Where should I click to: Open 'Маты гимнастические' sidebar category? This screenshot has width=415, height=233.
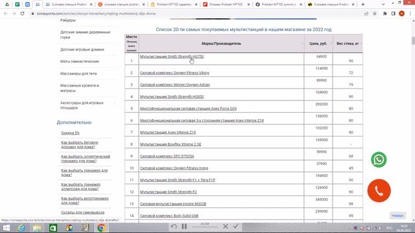pyautogui.click(x=79, y=61)
